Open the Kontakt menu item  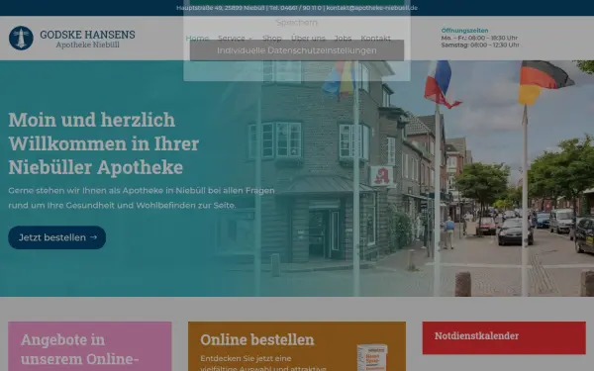pyautogui.click(x=375, y=39)
